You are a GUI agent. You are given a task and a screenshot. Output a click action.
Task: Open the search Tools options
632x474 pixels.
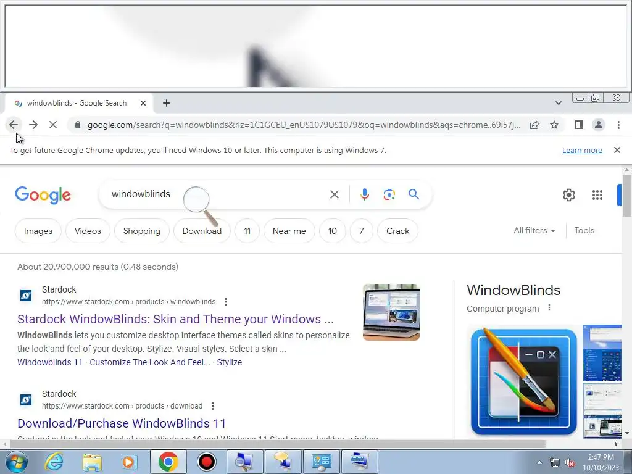(x=584, y=231)
